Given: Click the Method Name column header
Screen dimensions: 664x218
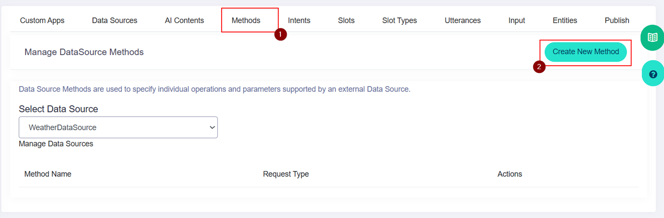Looking at the screenshot, I should (48, 174).
